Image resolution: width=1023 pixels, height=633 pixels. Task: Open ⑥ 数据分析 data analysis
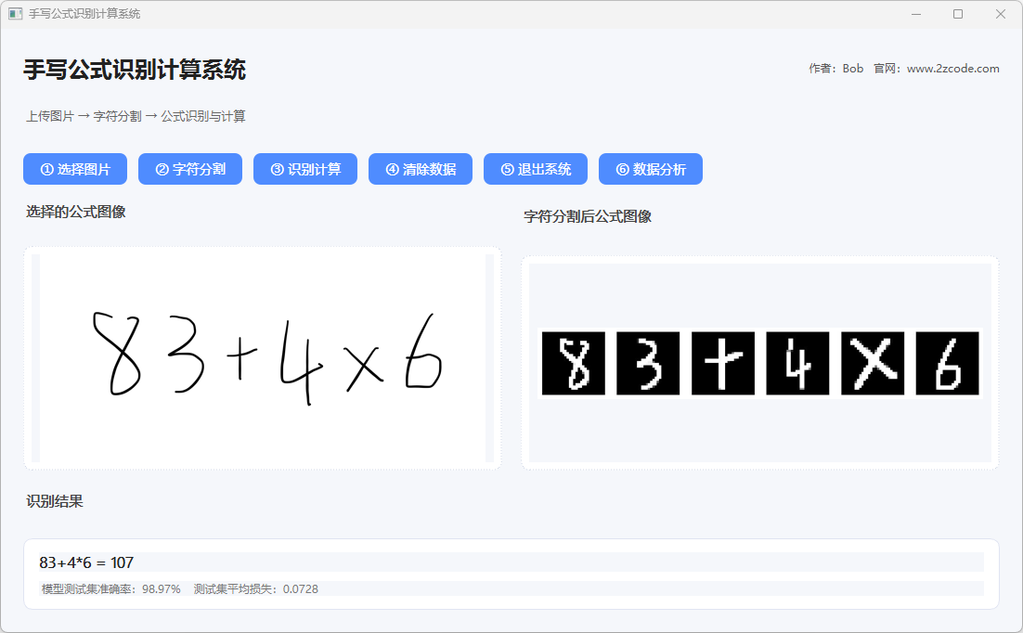coord(651,169)
